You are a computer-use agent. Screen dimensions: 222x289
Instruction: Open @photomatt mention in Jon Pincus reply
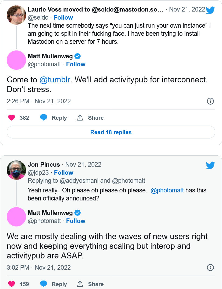(167, 191)
